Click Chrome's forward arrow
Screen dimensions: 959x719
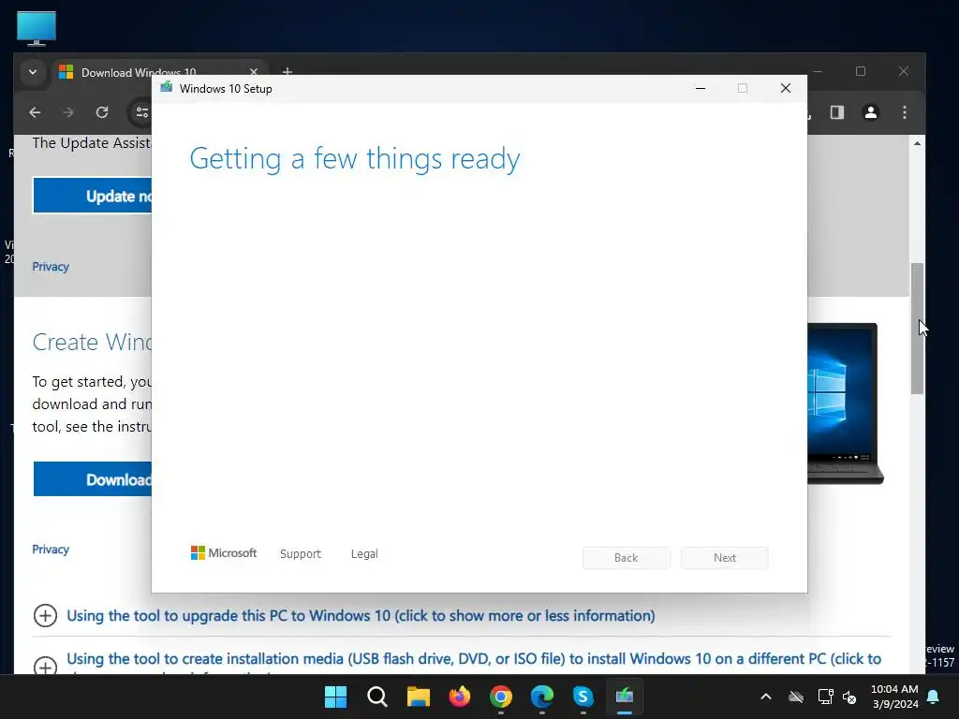68,112
